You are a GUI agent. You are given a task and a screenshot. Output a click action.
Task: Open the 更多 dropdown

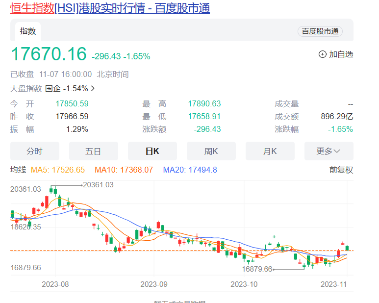click(x=328, y=151)
